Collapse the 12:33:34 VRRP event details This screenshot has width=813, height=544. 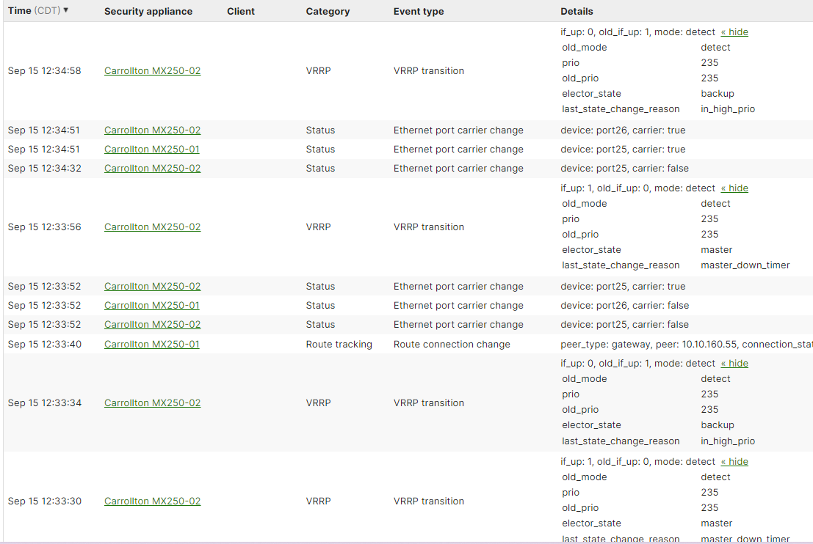734,363
